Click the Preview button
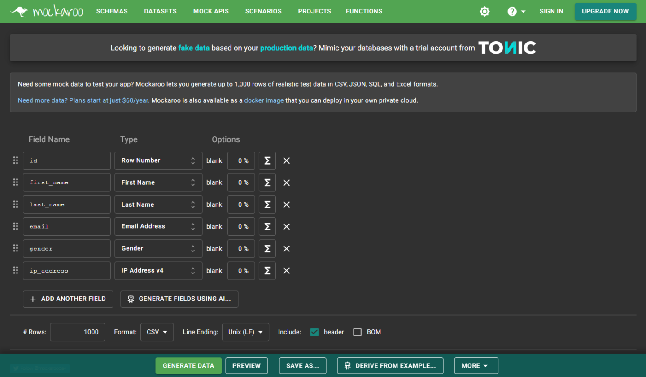Image resolution: width=646 pixels, height=377 pixels. pyautogui.click(x=246, y=366)
